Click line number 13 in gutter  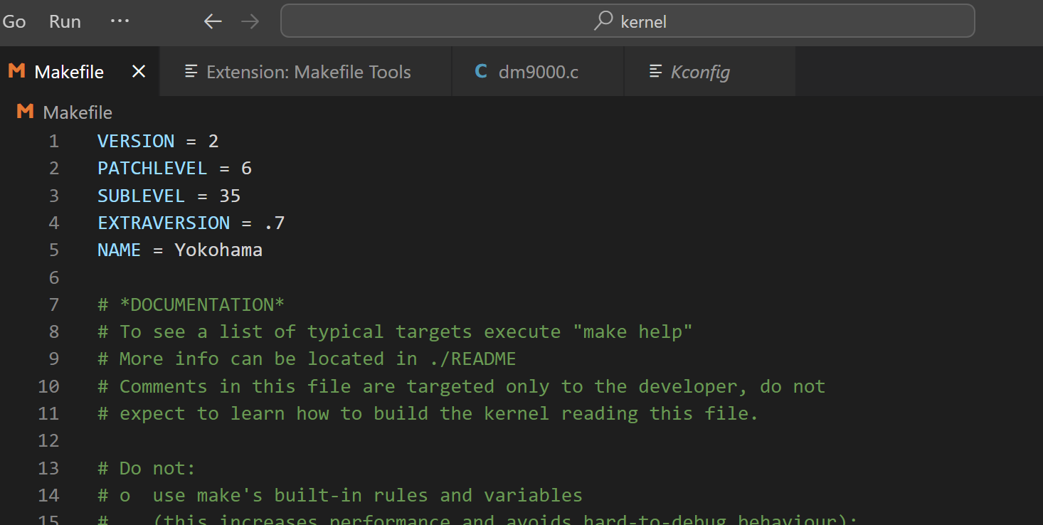pyautogui.click(x=49, y=468)
